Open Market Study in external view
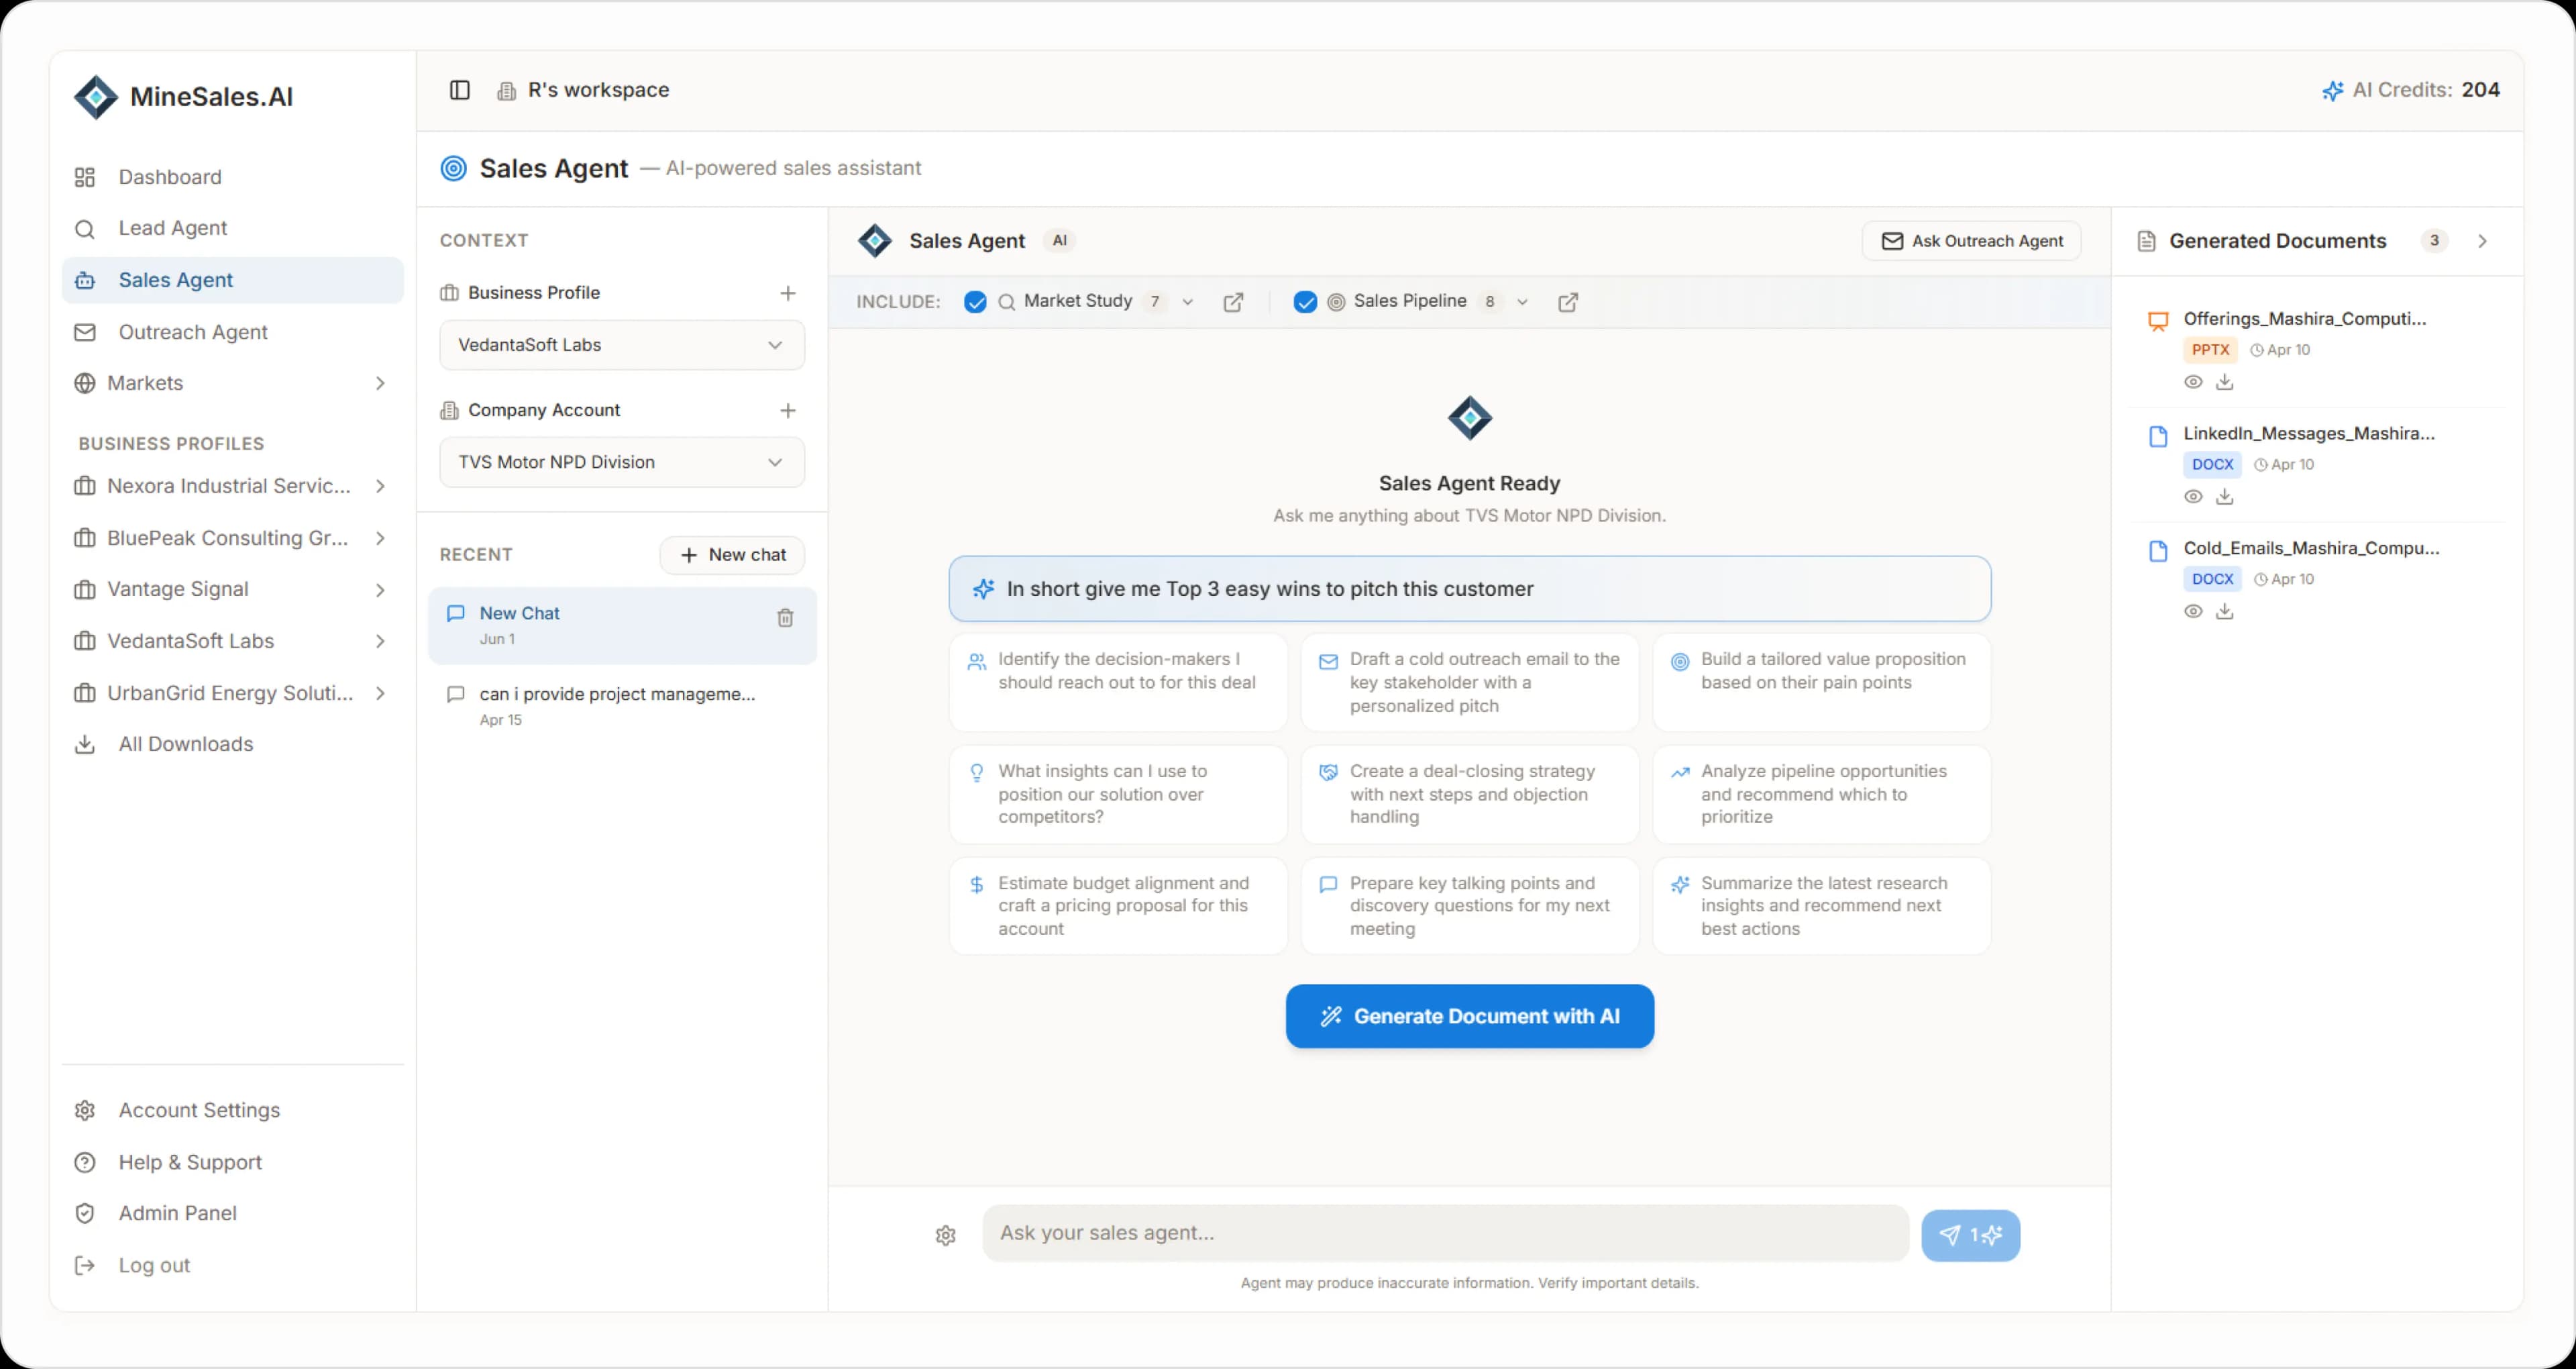This screenshot has width=2576, height=1369. pos(1233,302)
